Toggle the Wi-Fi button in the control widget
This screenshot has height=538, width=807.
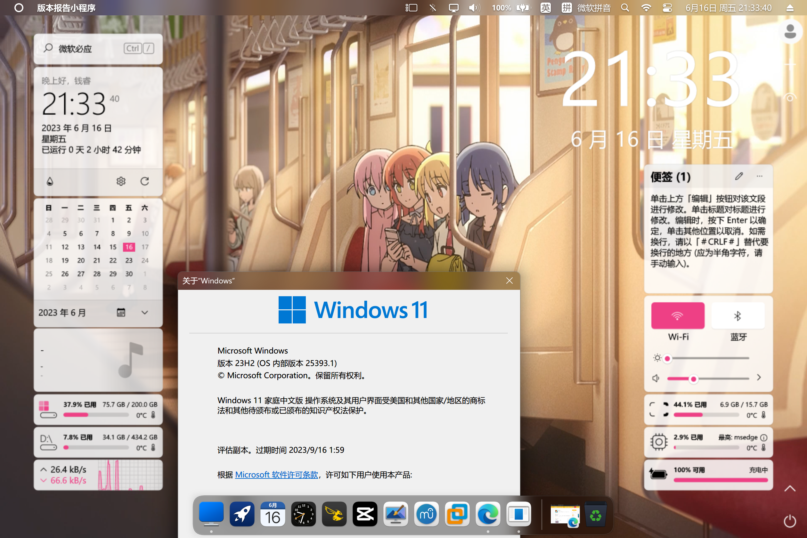coord(678,316)
